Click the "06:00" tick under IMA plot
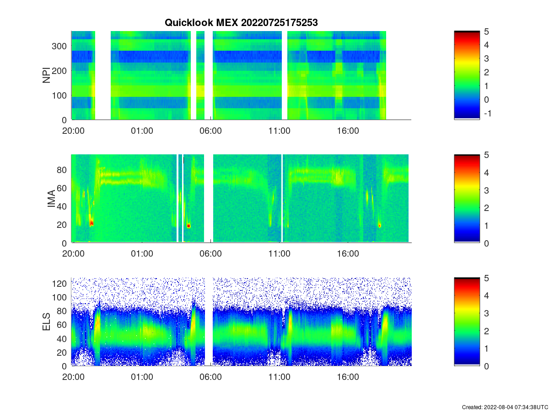The height and width of the screenshot is (411, 549). click(x=210, y=254)
